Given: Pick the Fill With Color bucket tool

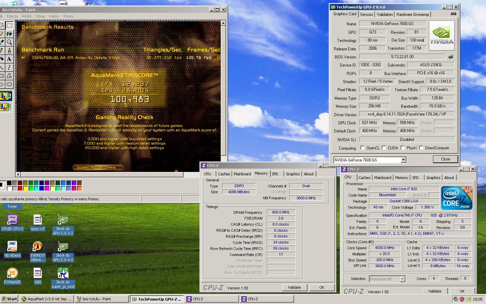Looking at the screenshot, I should coord(9,34).
